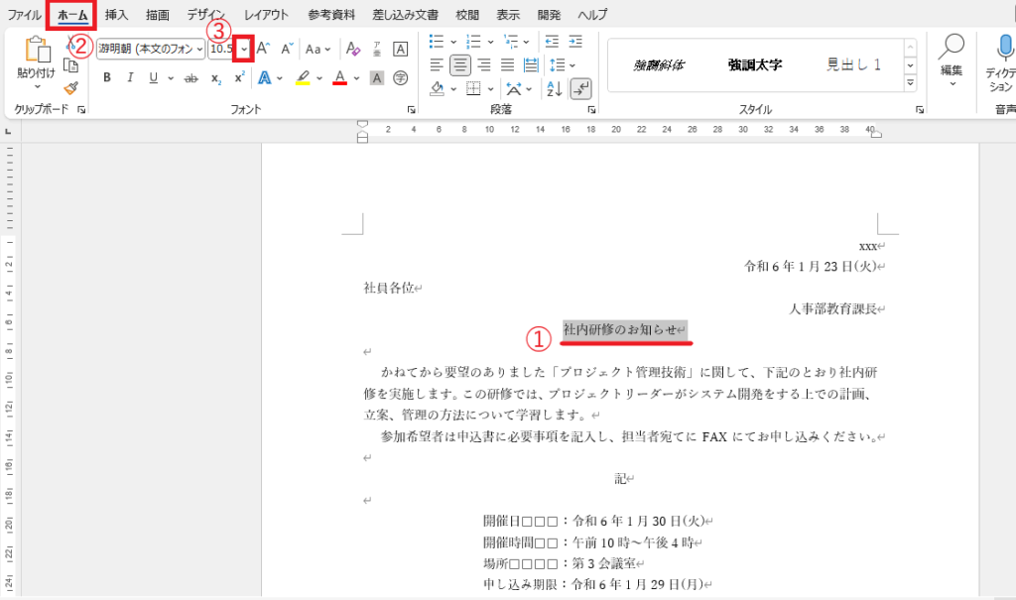The width and height of the screenshot is (1016, 600).
Task: Click the Asian Layout (拡張書式) icon
Action: (x=515, y=89)
